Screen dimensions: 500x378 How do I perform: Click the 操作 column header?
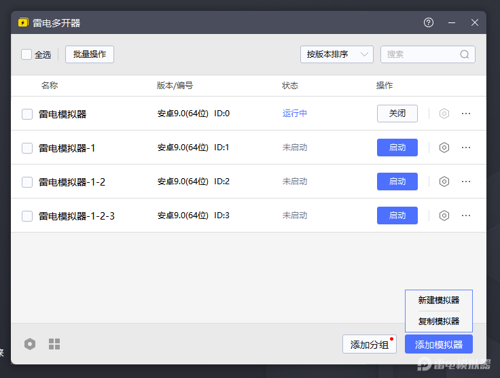(x=385, y=86)
